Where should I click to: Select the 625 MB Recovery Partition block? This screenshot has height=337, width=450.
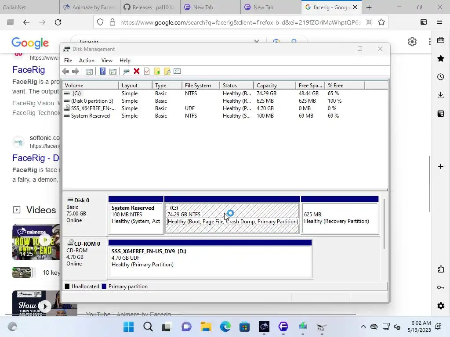pos(340,215)
